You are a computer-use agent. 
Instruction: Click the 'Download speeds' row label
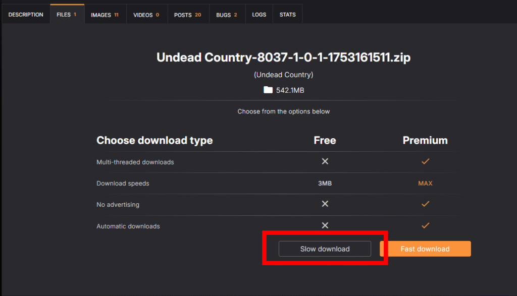point(123,184)
